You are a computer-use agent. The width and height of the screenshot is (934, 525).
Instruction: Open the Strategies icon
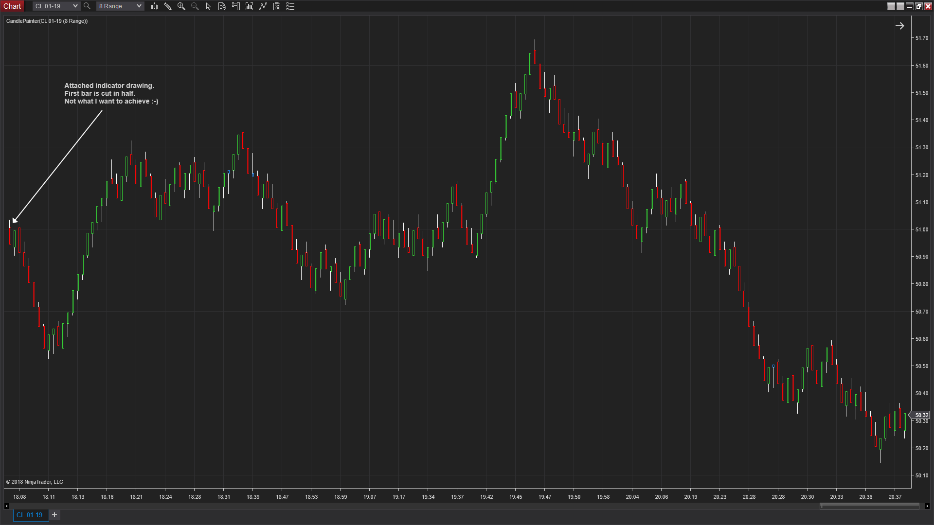point(263,6)
